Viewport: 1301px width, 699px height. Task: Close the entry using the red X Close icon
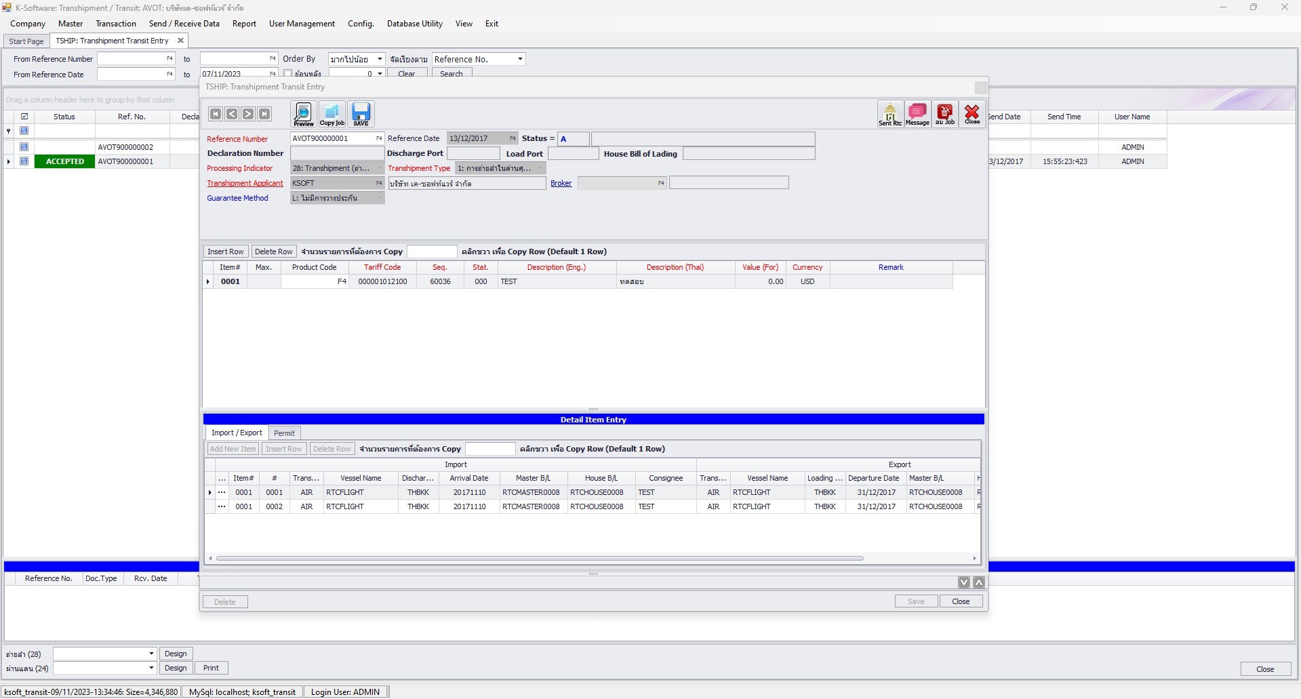point(972,114)
